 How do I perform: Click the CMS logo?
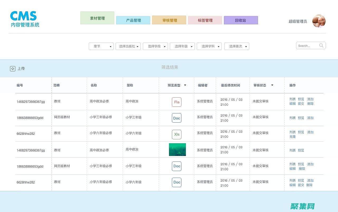(x=24, y=18)
